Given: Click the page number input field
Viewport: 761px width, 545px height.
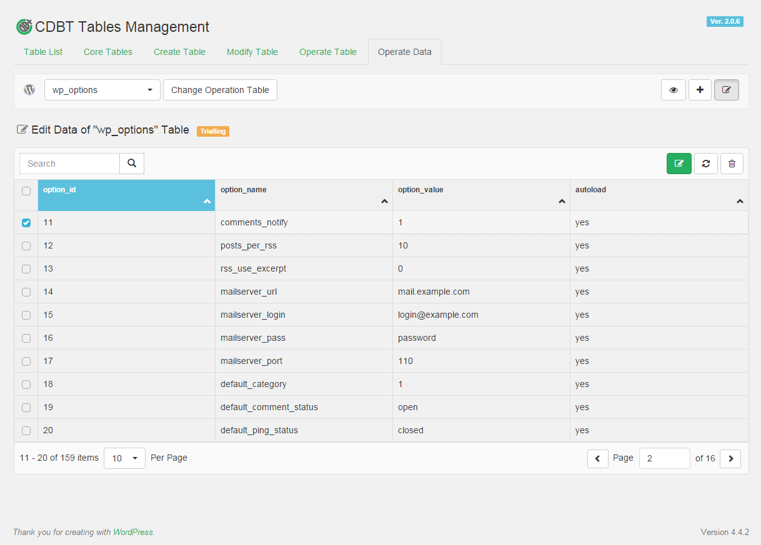Looking at the screenshot, I should (x=664, y=458).
